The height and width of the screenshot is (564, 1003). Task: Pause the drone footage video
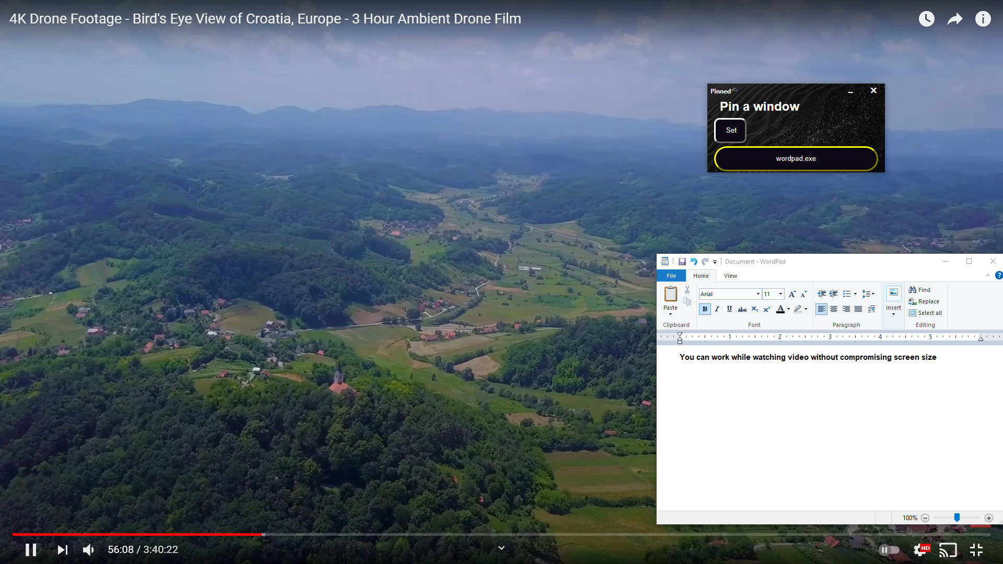point(31,549)
